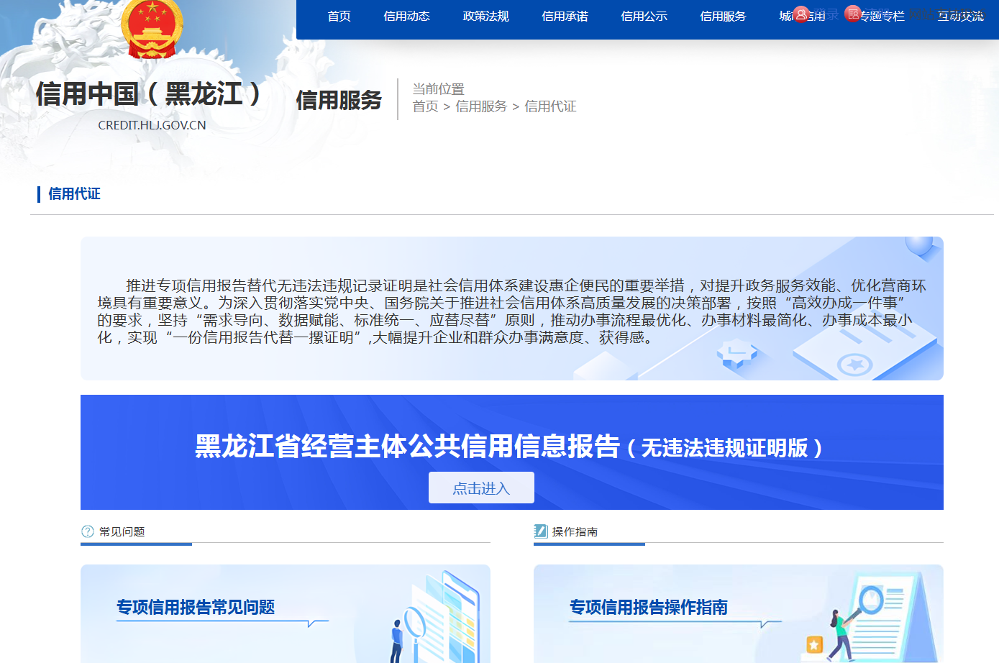Open 信用服务 in the top menu

(x=723, y=17)
